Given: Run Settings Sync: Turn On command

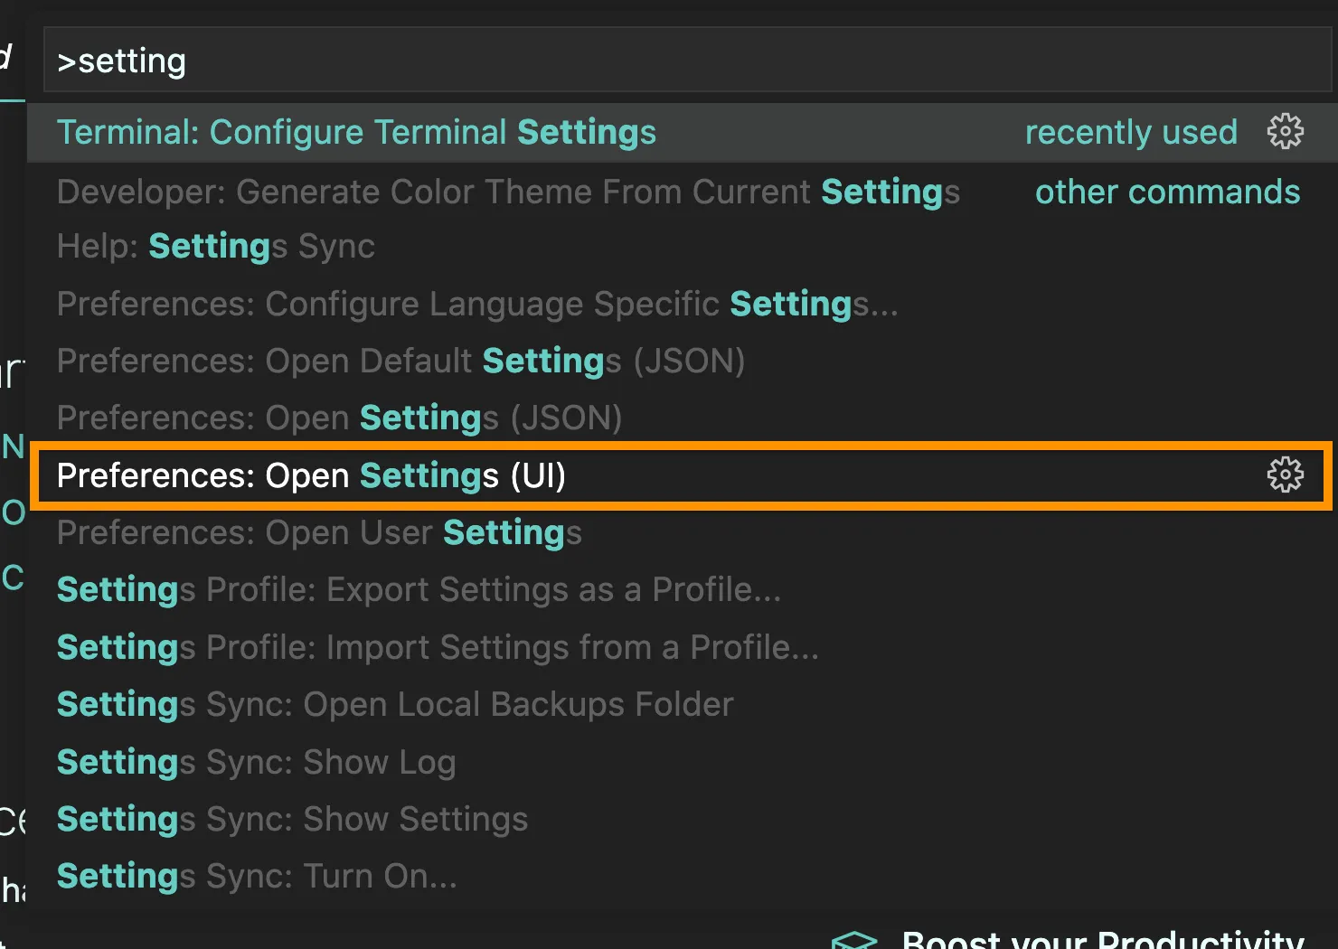Looking at the screenshot, I should pos(257,877).
